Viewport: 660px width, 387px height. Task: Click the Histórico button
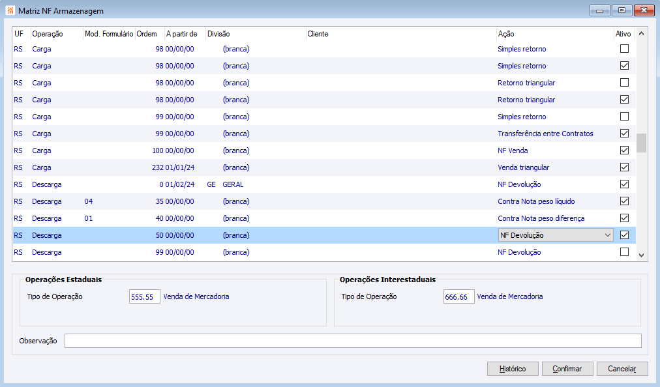pyautogui.click(x=512, y=369)
